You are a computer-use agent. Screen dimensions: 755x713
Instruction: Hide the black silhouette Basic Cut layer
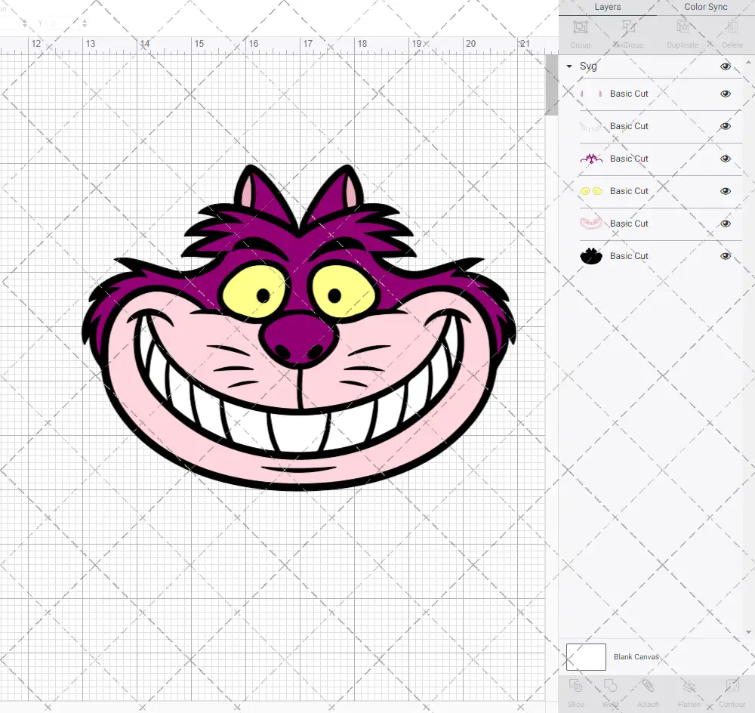pos(725,256)
